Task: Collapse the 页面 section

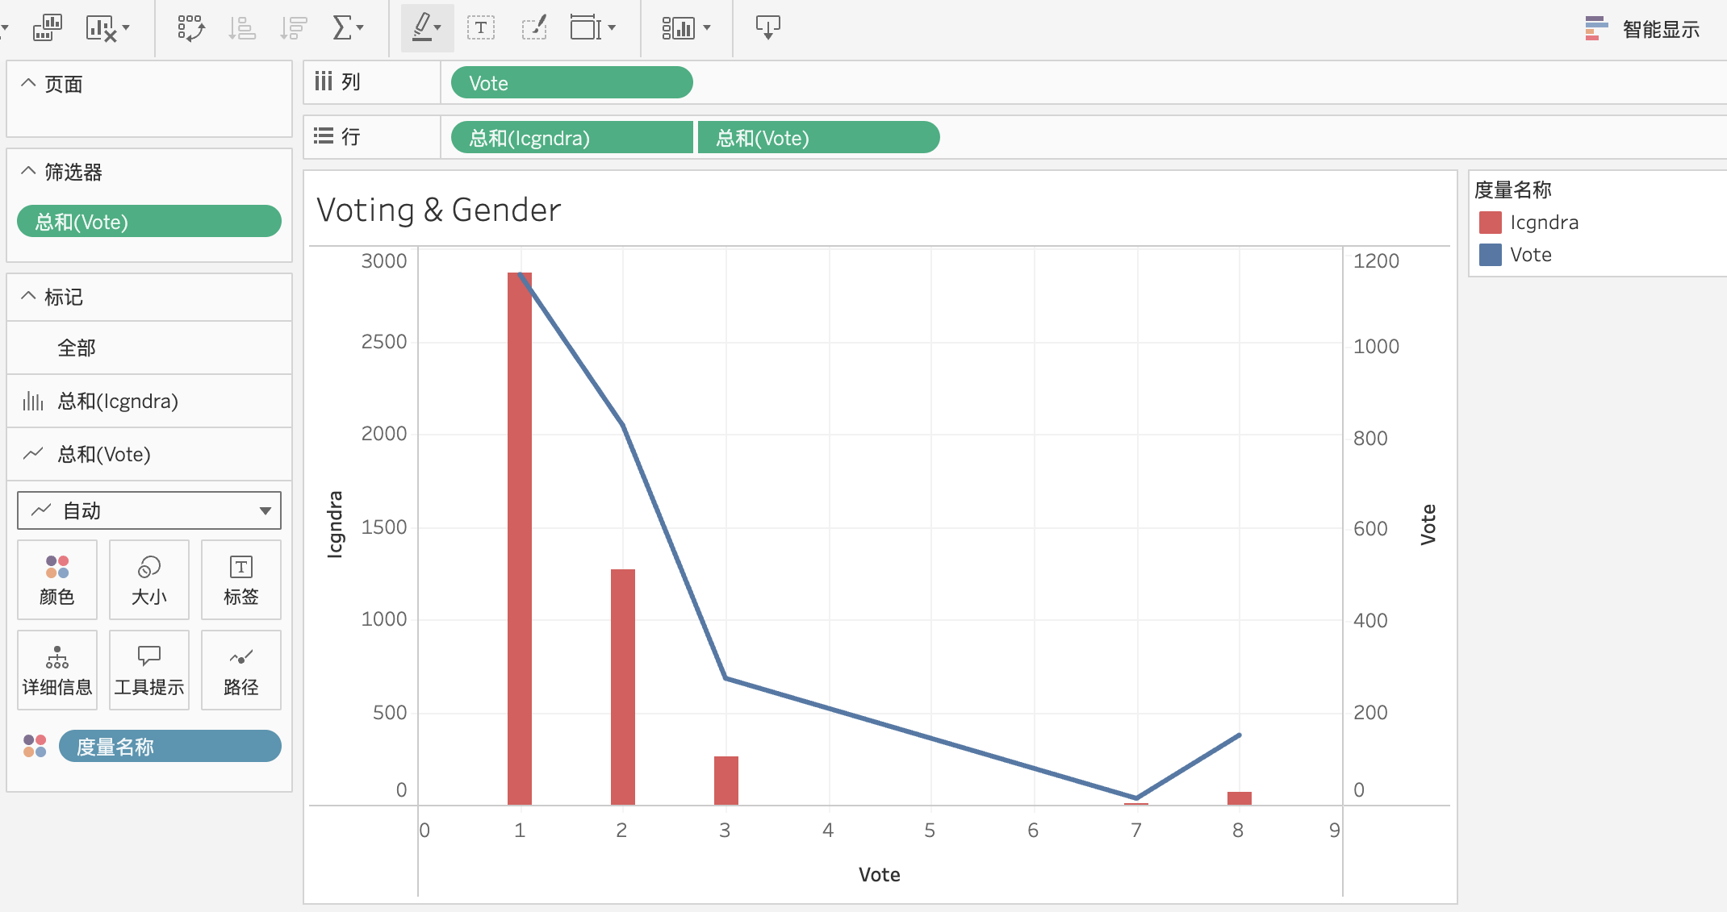Action: (x=28, y=83)
